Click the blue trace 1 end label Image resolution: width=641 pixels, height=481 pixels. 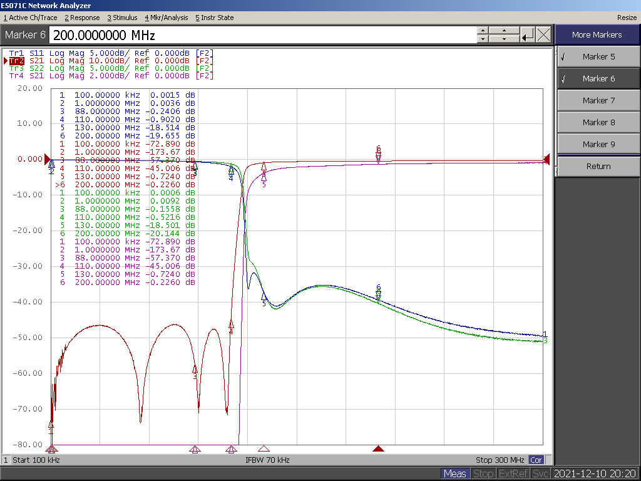(545, 334)
